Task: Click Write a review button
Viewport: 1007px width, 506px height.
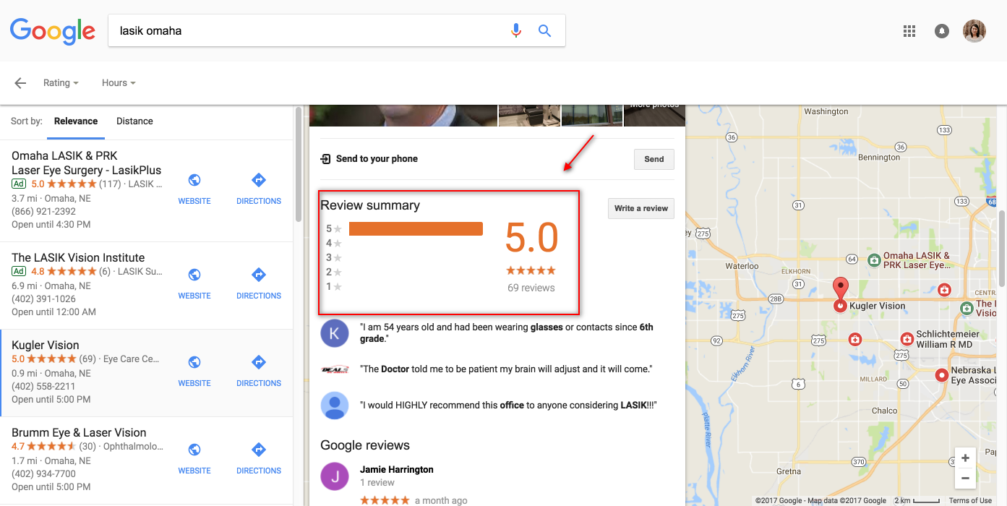Action: point(641,208)
